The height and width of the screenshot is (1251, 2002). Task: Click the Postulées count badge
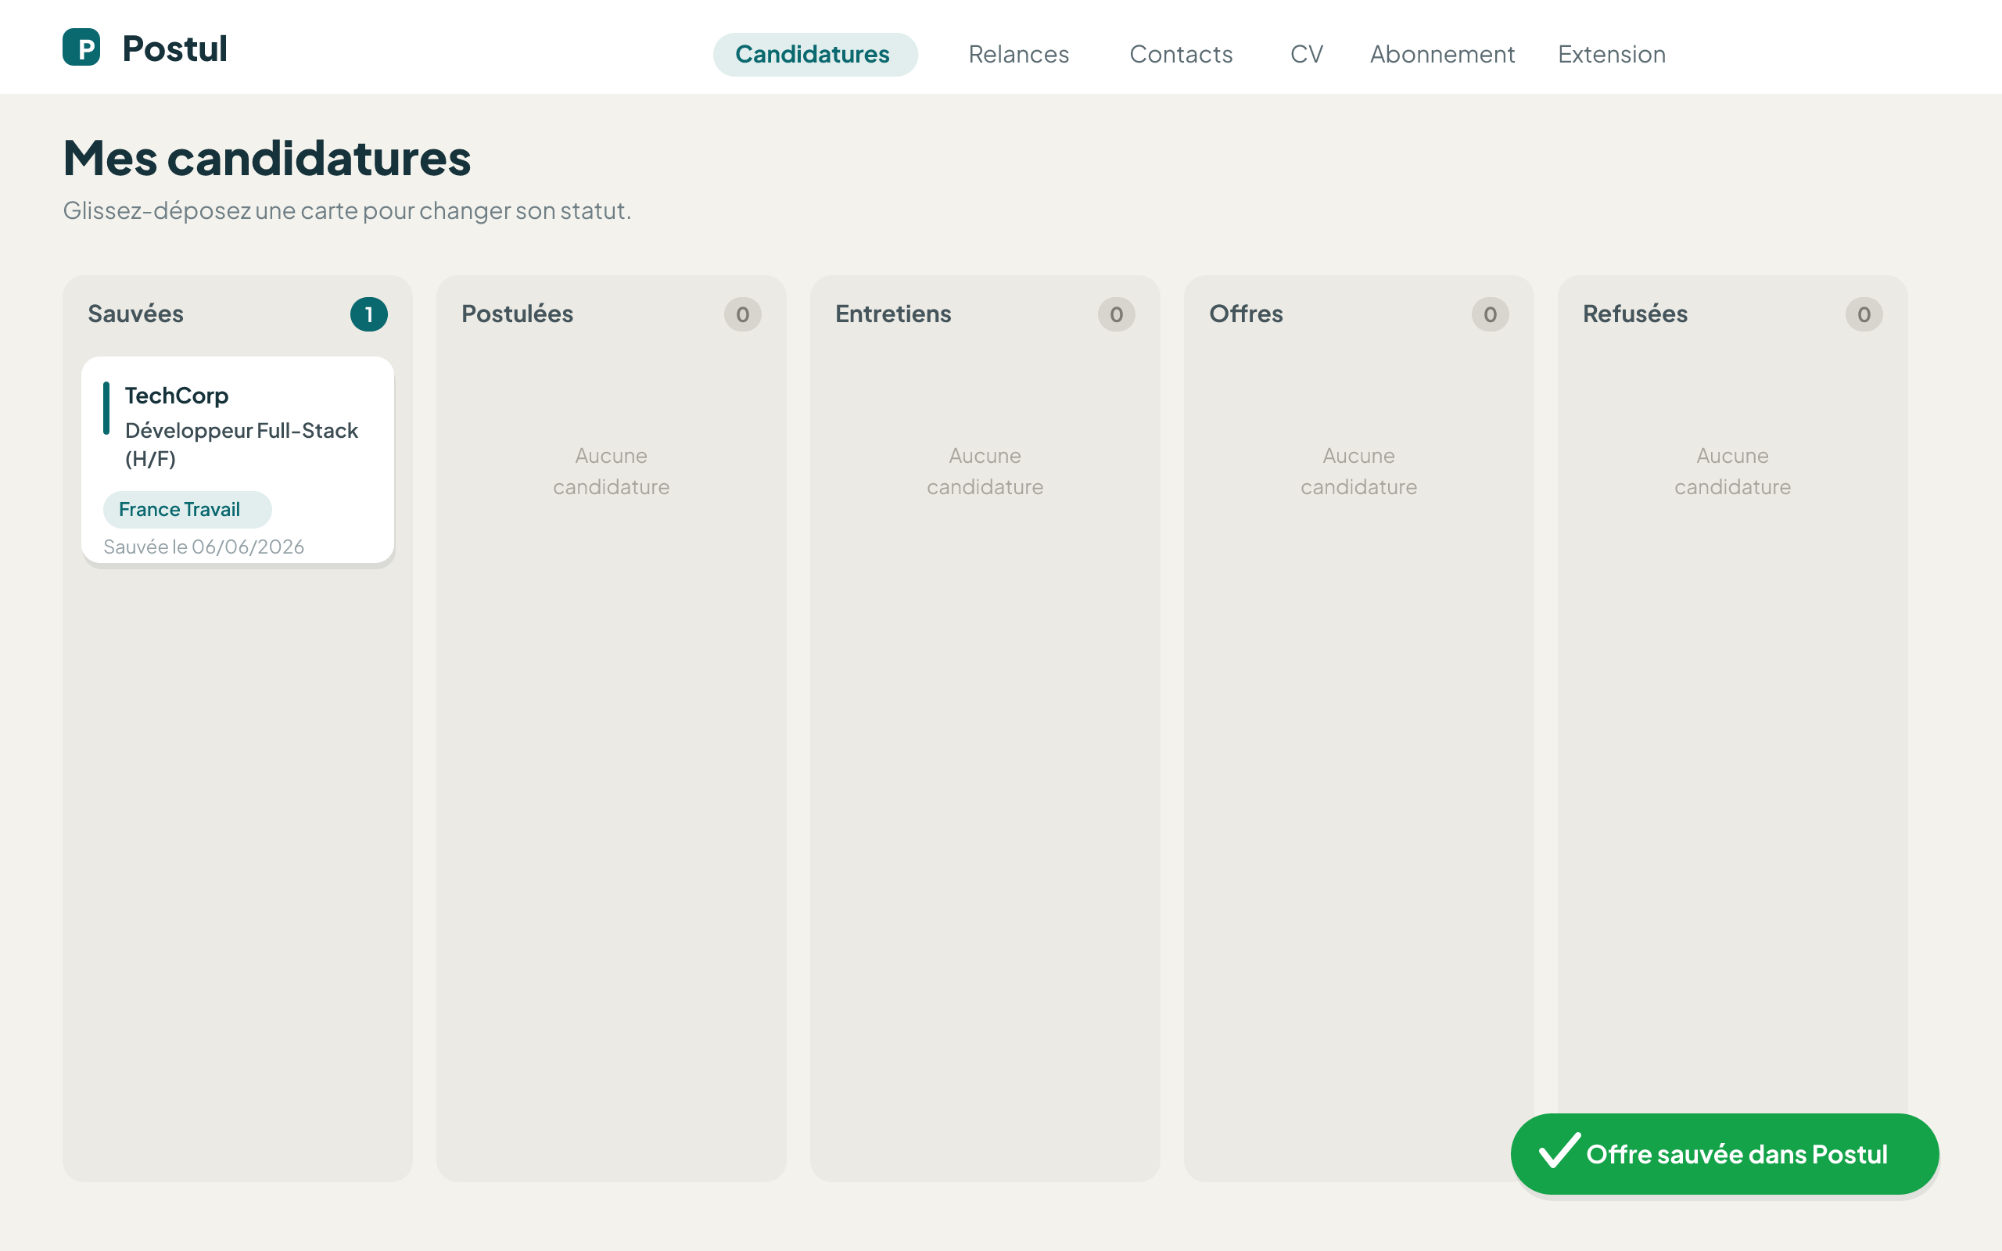pyautogui.click(x=743, y=314)
